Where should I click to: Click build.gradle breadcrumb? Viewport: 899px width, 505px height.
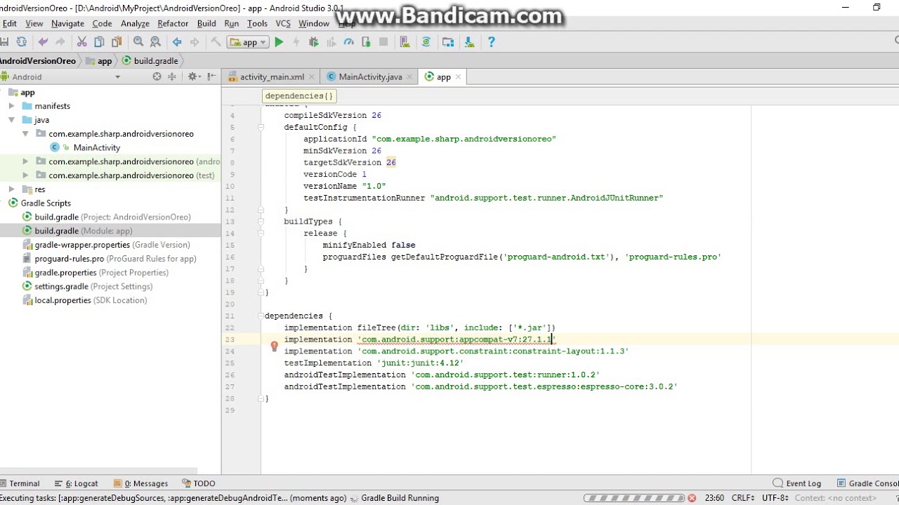pyautogui.click(x=150, y=61)
